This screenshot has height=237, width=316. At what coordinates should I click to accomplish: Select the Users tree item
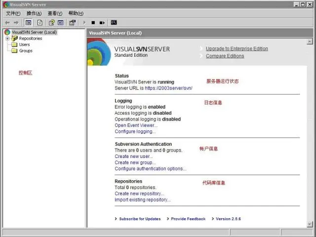click(x=24, y=44)
